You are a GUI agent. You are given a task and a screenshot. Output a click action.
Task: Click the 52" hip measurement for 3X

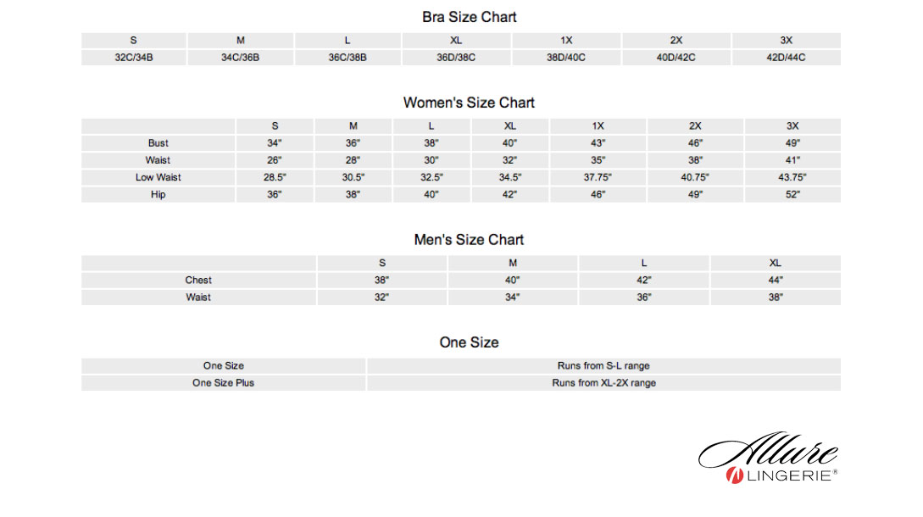click(792, 195)
